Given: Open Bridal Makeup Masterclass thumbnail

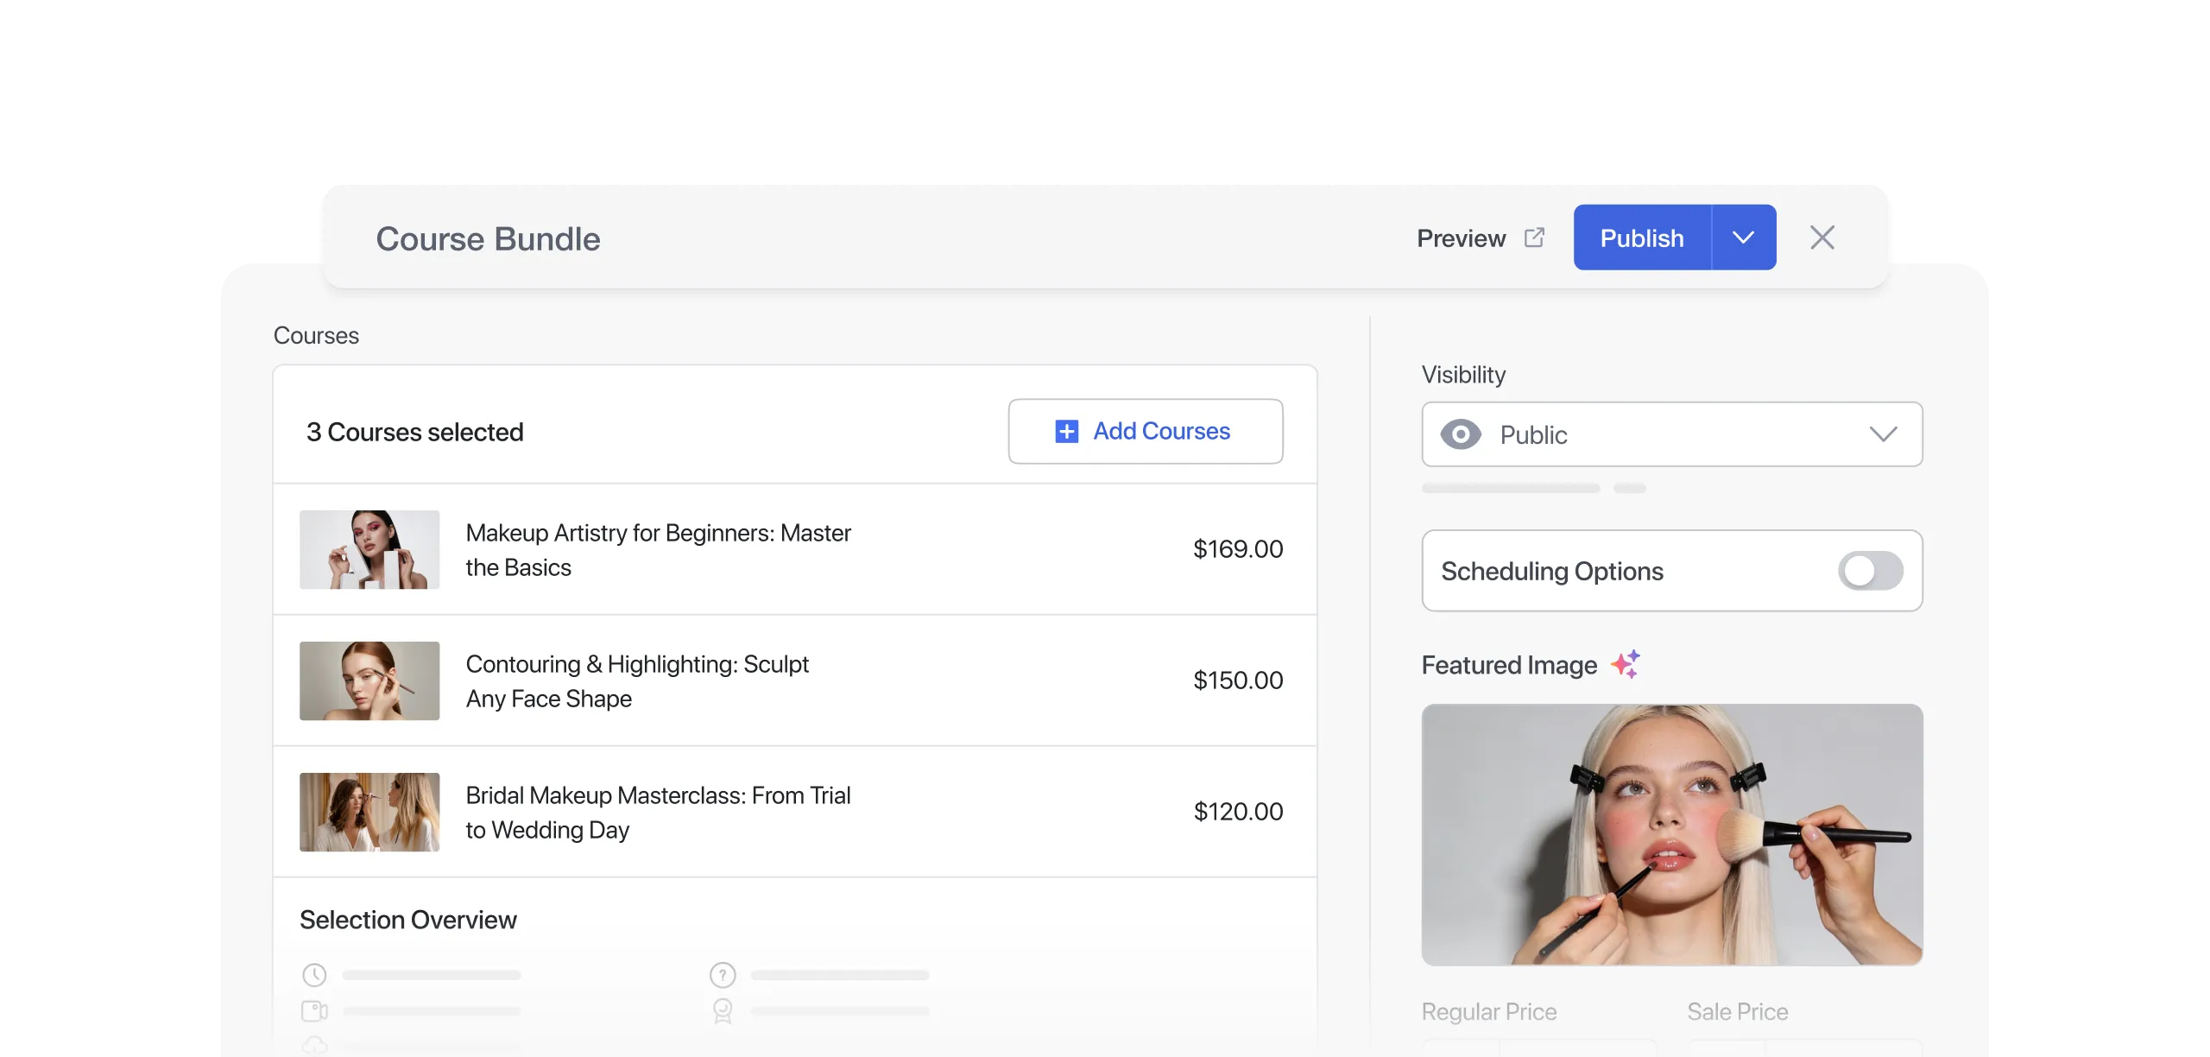Looking at the screenshot, I should point(369,813).
